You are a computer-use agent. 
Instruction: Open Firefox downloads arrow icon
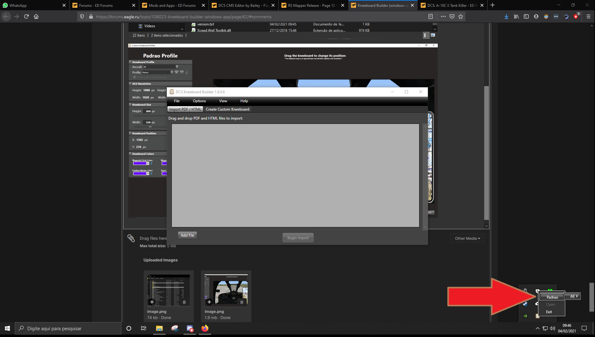pyautogui.click(x=506, y=17)
